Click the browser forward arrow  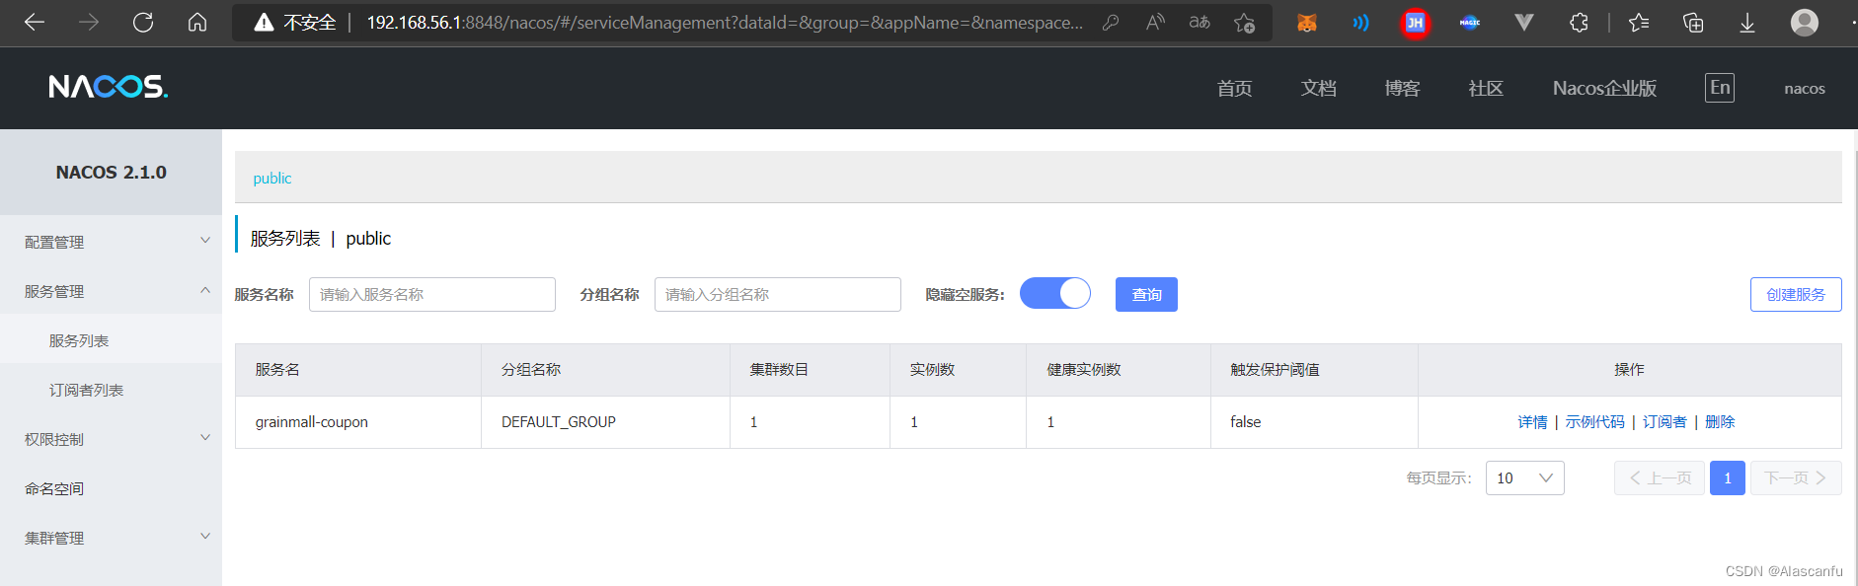pyautogui.click(x=89, y=22)
